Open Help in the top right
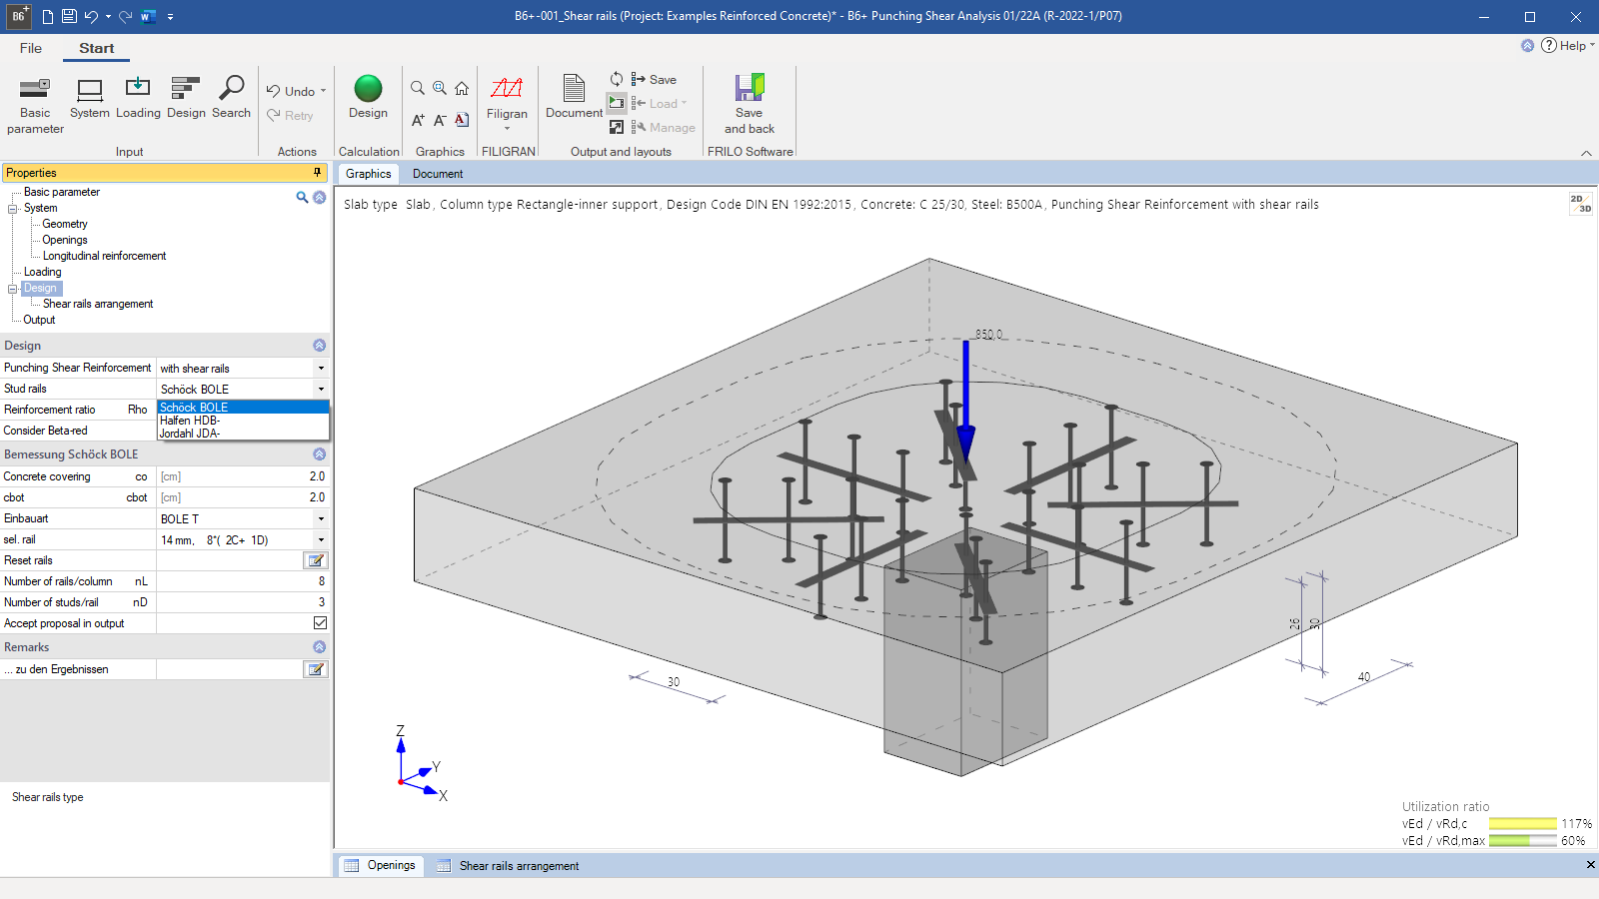The height and width of the screenshot is (899, 1599). coord(1567,46)
